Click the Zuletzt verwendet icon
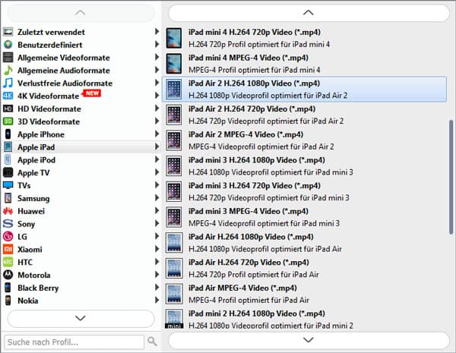The height and width of the screenshot is (353, 456). coord(8,32)
